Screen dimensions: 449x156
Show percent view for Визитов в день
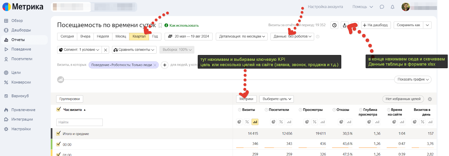click(x=423, y=122)
